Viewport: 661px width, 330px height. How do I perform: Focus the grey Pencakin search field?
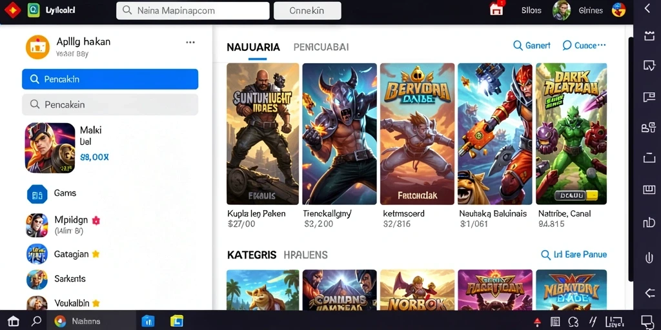(x=110, y=104)
